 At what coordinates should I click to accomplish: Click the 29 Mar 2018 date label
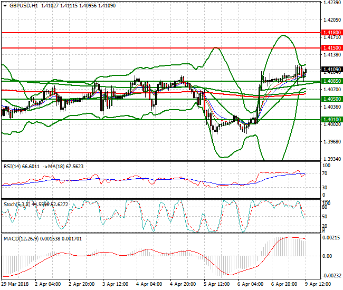point(14,284)
